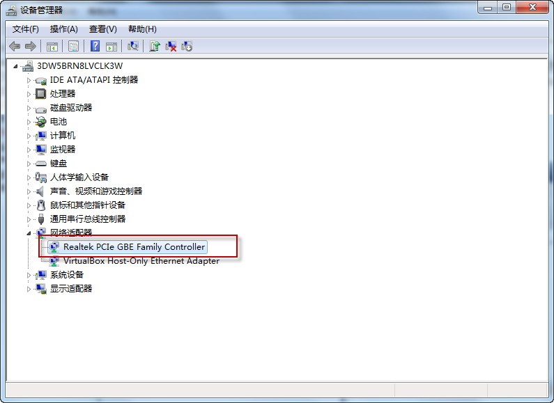This screenshot has height=403, width=554.
Task: Click the 磁盘驱动器 disk icon
Action: 41,109
